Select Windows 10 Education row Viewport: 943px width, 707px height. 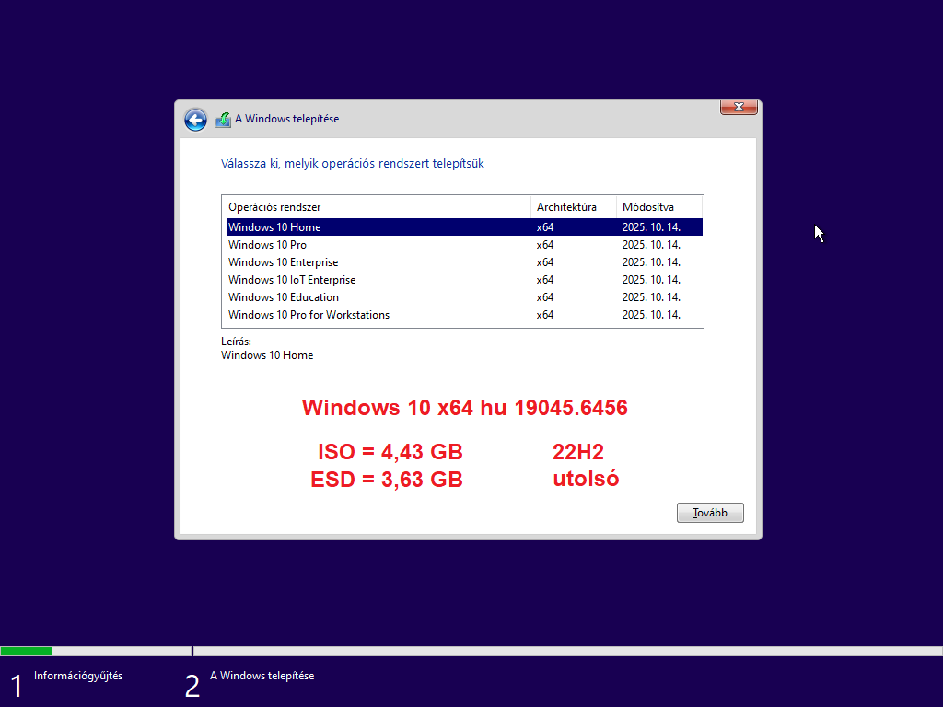pyautogui.click(x=464, y=297)
